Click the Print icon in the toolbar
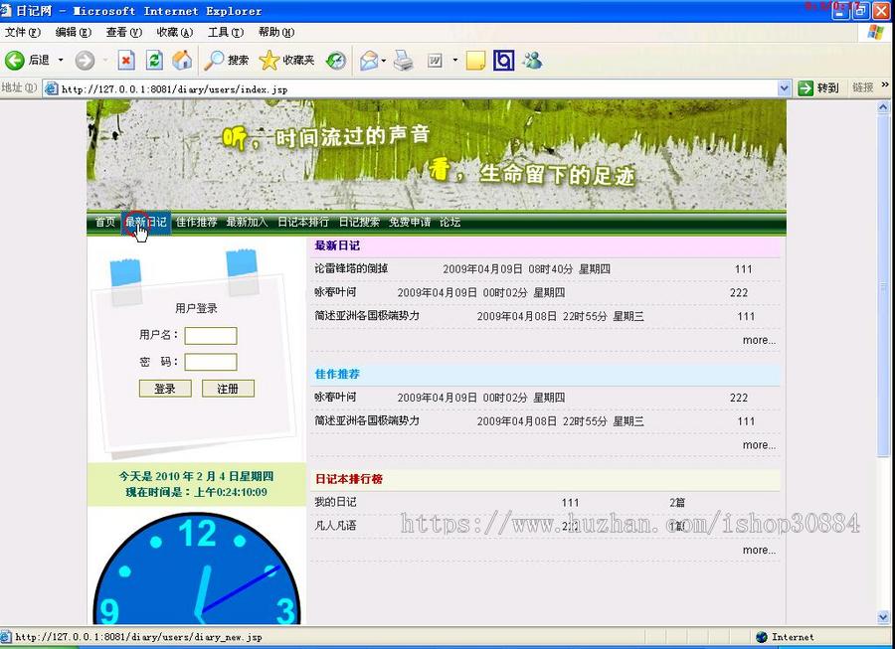 point(402,62)
